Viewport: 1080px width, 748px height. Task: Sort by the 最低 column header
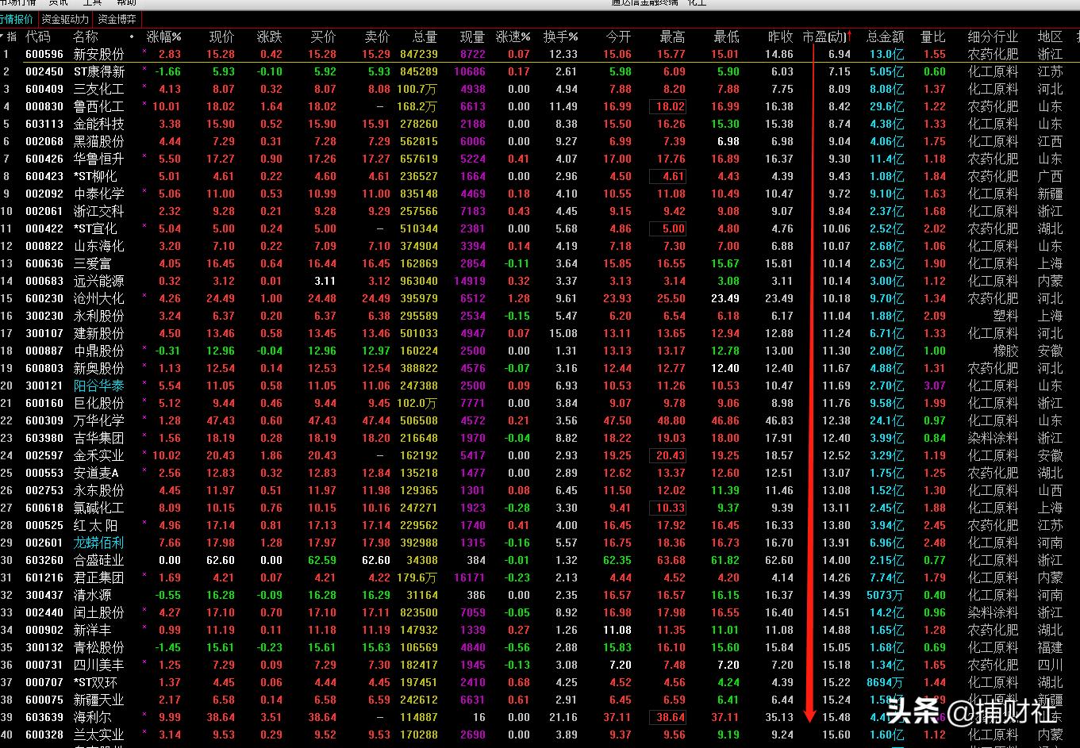point(726,36)
